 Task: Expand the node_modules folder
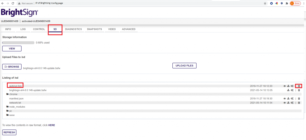pos(17,107)
